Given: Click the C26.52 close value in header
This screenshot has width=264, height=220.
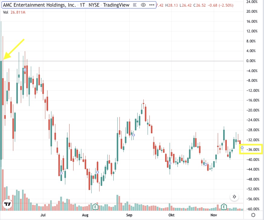Looking at the screenshot, I should tap(200, 5).
